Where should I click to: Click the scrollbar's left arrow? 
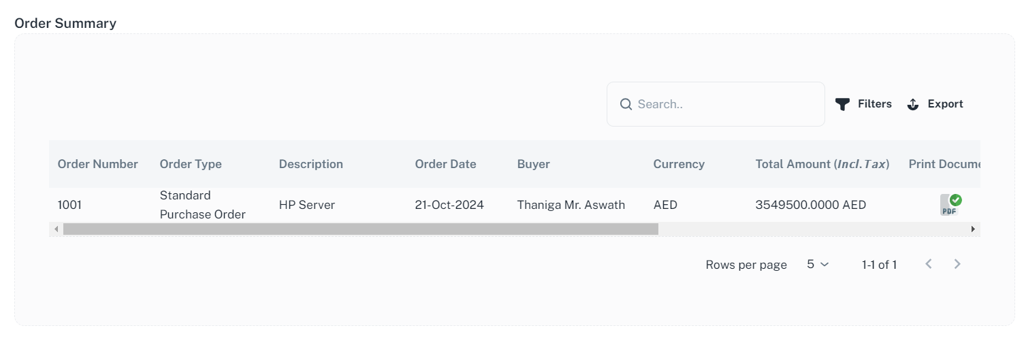55,229
